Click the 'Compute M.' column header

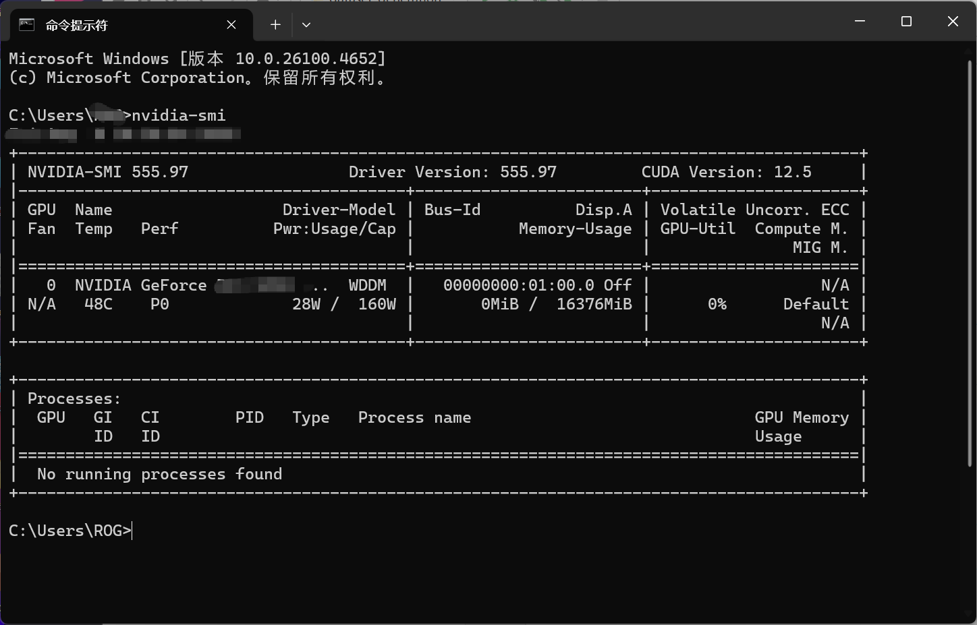click(x=802, y=229)
